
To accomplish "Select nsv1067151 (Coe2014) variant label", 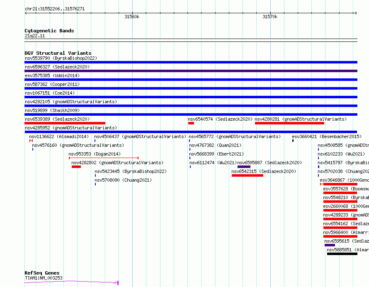I will coord(50,93).
